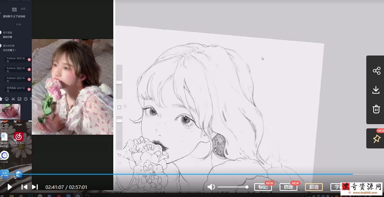Open the 标记 marker button
The image size is (384, 197).
click(263, 187)
